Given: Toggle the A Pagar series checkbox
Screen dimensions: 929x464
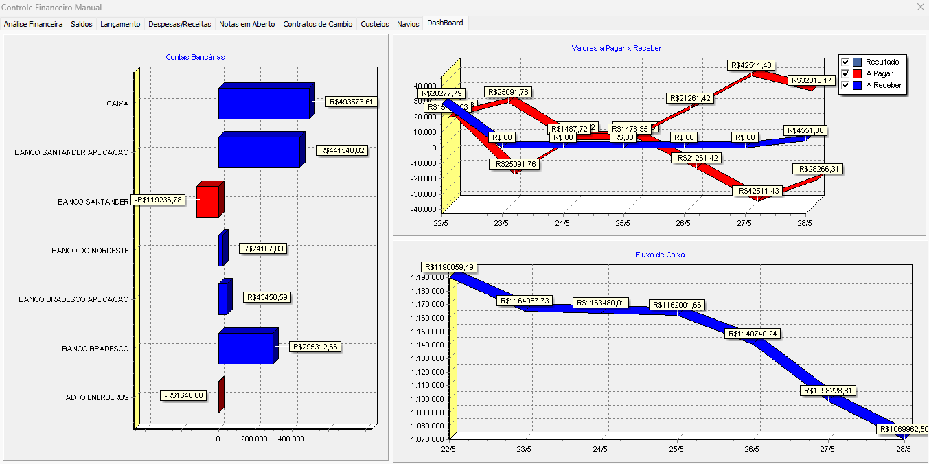Looking at the screenshot, I should (x=845, y=73).
